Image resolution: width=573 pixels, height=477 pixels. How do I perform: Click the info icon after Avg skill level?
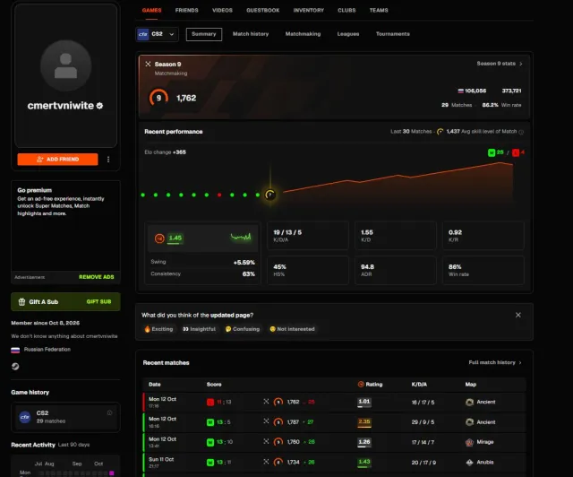[x=521, y=132]
